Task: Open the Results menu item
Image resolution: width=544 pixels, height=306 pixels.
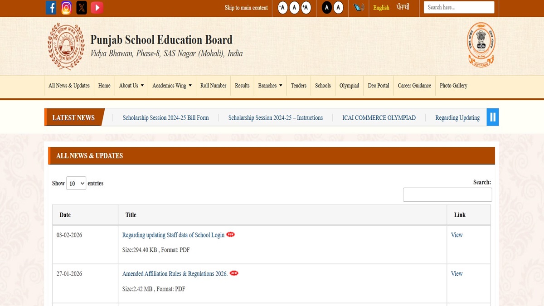Action: (x=242, y=86)
